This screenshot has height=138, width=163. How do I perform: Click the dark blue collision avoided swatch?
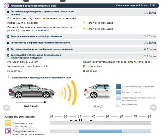(119, 86)
